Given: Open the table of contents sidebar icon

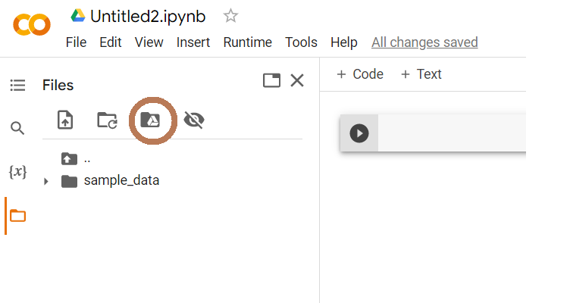Looking at the screenshot, I should [17, 85].
